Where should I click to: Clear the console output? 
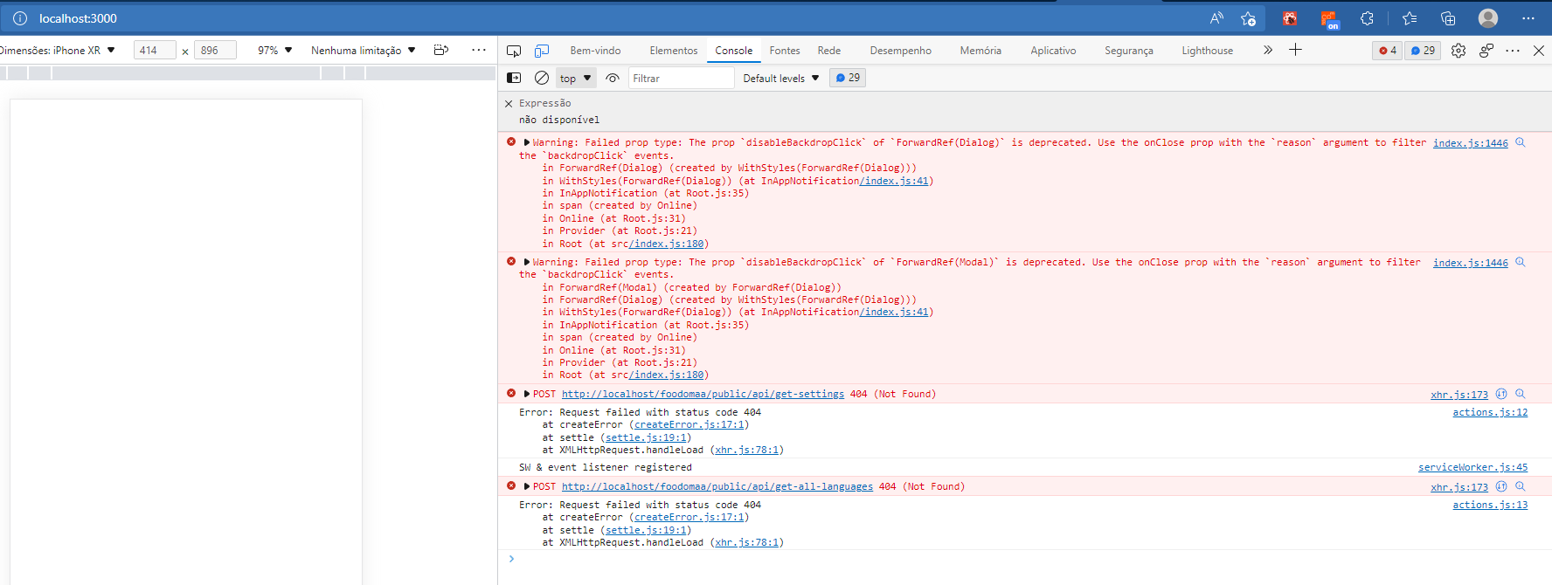[542, 78]
